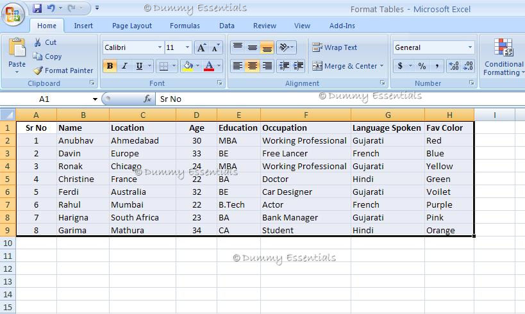Image resolution: width=525 pixels, height=314 pixels.
Task: Click the Select All corner button
Action: pos(8,115)
